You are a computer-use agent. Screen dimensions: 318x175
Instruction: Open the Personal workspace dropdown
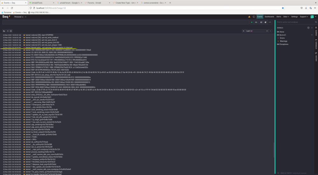pos(19,17)
